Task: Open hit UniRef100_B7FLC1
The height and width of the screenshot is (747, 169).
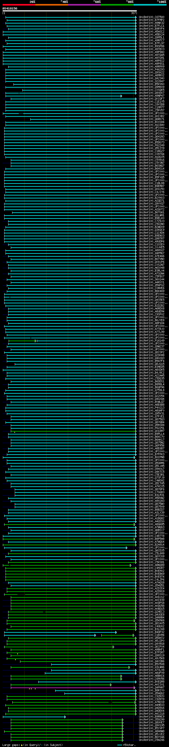Action: coord(152,26)
